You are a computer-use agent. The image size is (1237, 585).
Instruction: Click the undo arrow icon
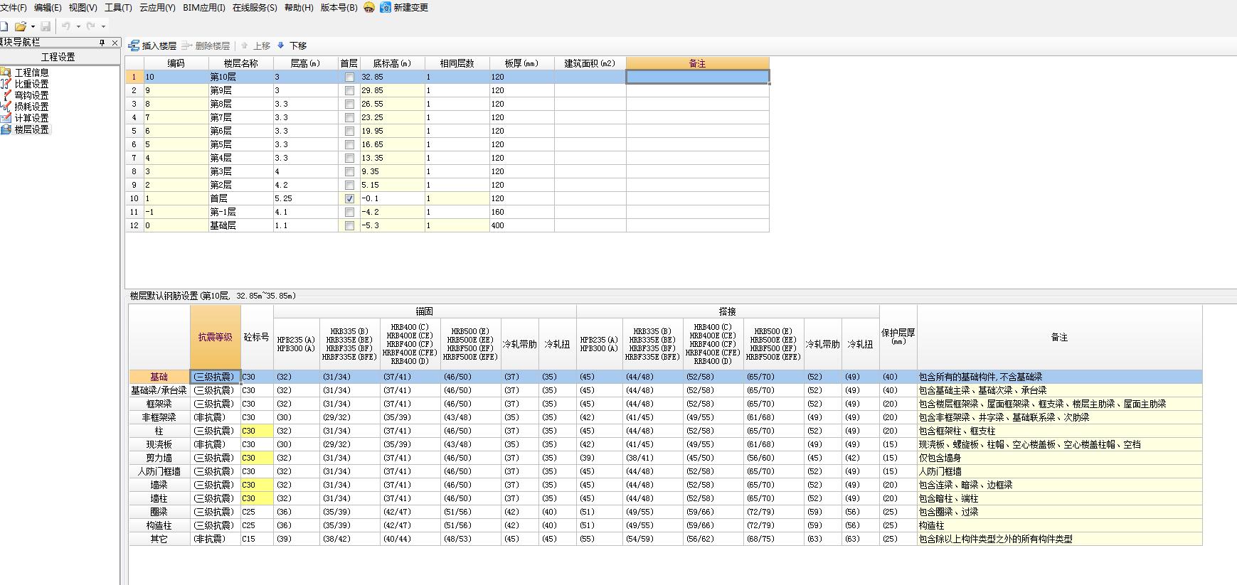tap(66, 26)
